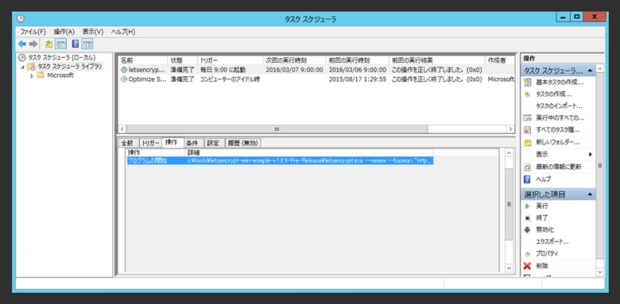
Task: Sort by 次回の実行時刻 column header
Action: coord(294,60)
